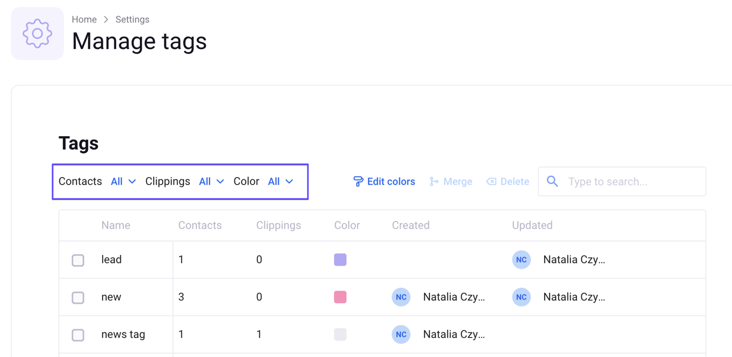
Task: Click the NC avatar in new's Updated column
Action: pos(521,297)
